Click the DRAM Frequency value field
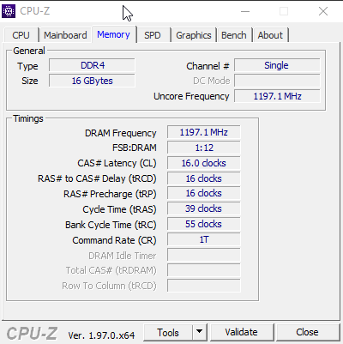 coord(204,132)
